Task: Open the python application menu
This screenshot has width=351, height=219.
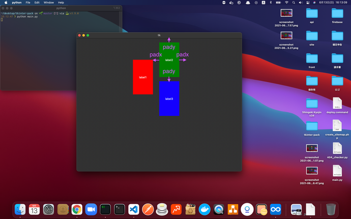Action: click(17, 3)
